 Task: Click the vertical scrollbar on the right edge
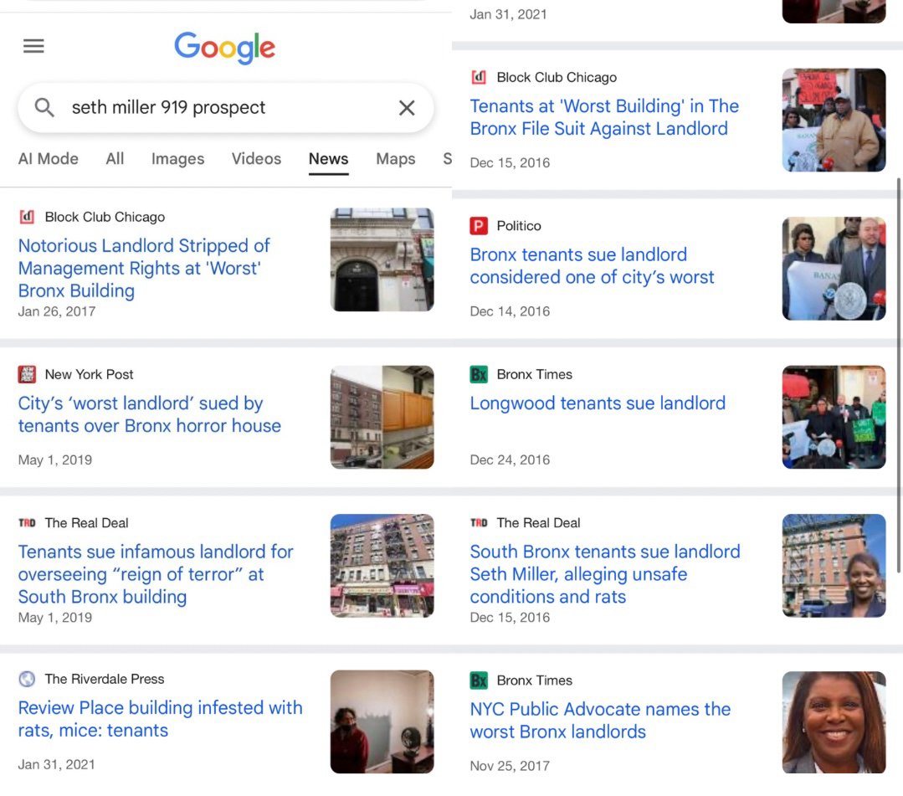pos(898,374)
